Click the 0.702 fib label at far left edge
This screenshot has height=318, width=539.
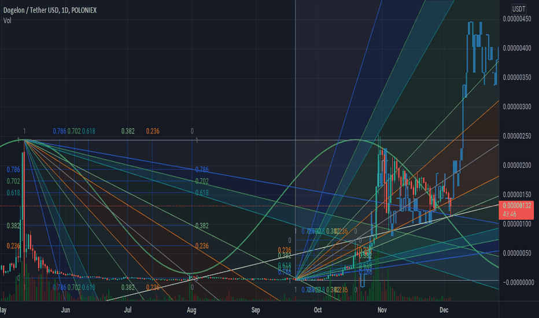click(x=13, y=181)
